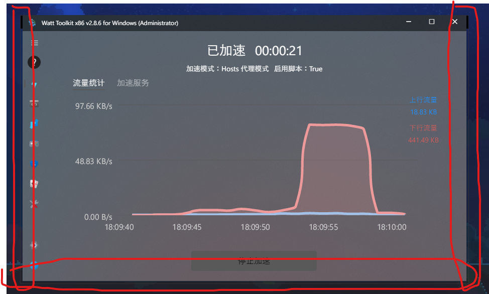Select the playing cards idle icon in sidebar
Image resolution: width=489 pixels, height=294 pixels.
[x=34, y=184]
